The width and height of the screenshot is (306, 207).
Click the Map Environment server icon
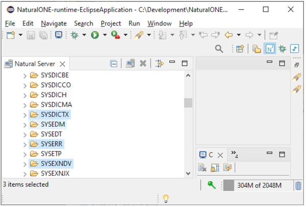(x=130, y=63)
